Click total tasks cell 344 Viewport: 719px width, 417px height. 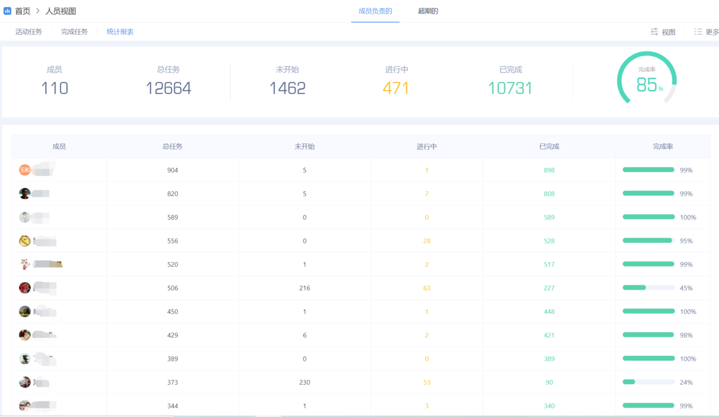click(173, 406)
